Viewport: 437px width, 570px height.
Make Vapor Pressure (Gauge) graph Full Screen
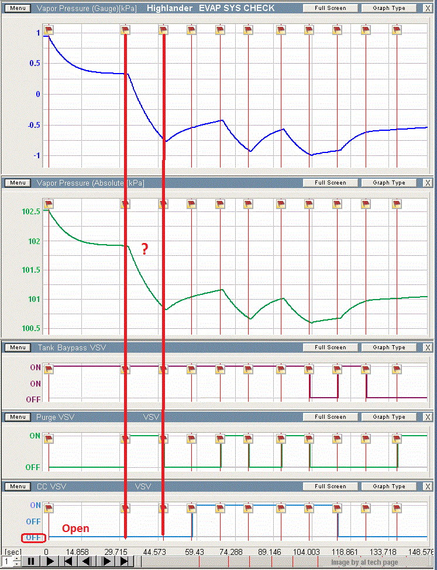click(331, 8)
